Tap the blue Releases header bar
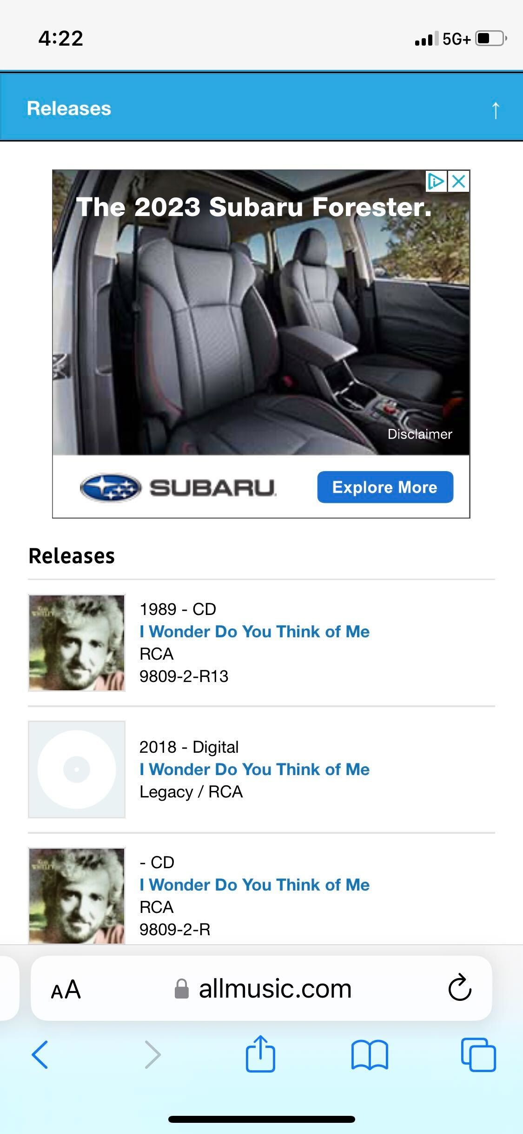This screenshot has height=1134, width=523. coord(261,107)
